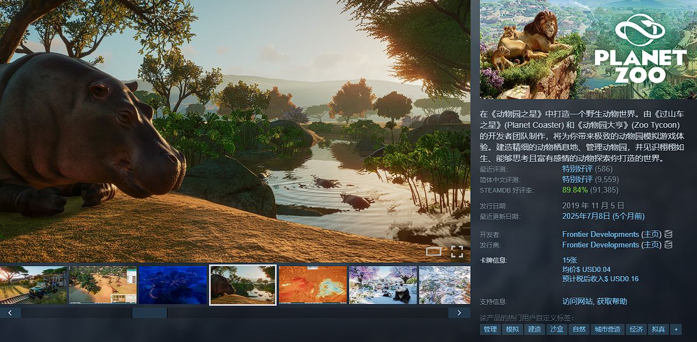Image resolution: width=697 pixels, height=342 pixels.
Task: Click the 最近评测 label
Action: (x=494, y=169)
